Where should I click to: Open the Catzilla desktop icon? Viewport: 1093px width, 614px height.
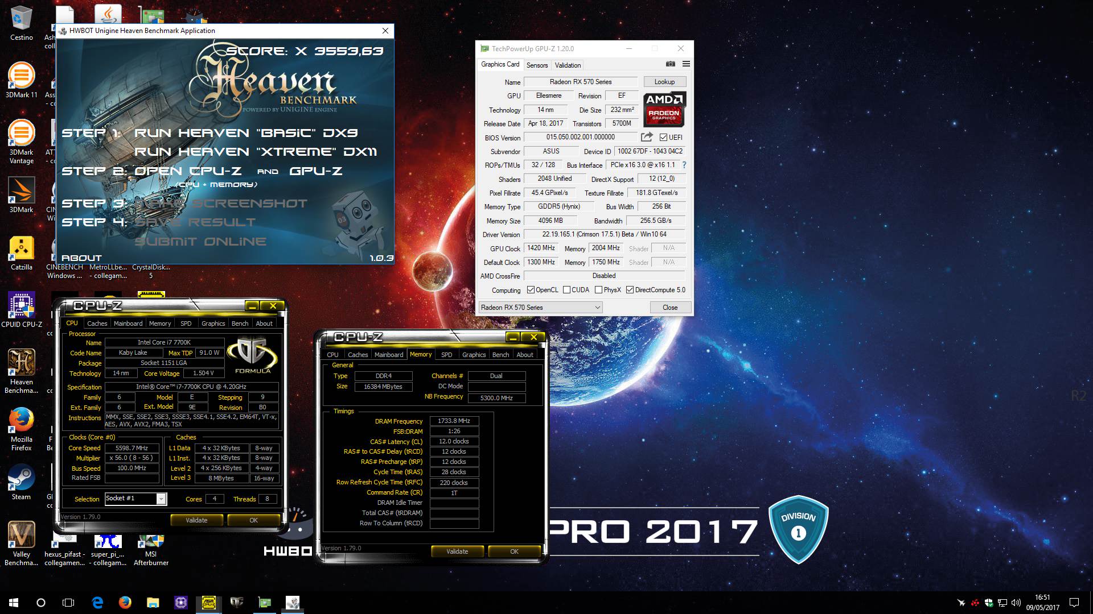click(x=21, y=253)
